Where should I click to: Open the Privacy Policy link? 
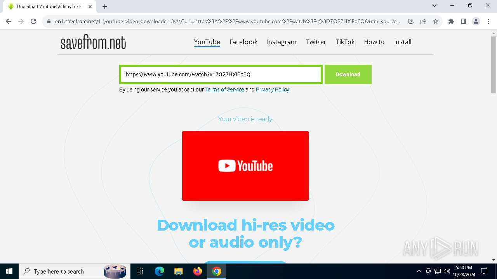coord(273,90)
